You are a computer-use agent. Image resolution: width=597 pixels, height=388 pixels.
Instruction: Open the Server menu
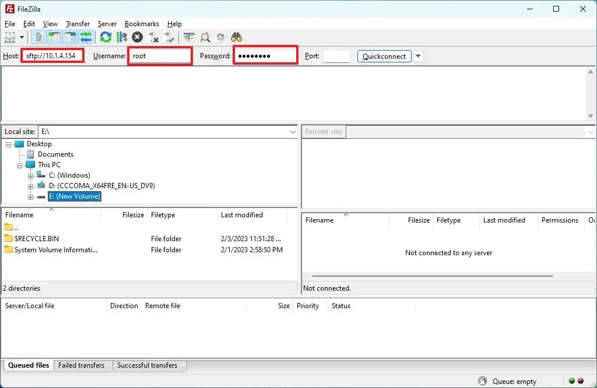click(107, 24)
